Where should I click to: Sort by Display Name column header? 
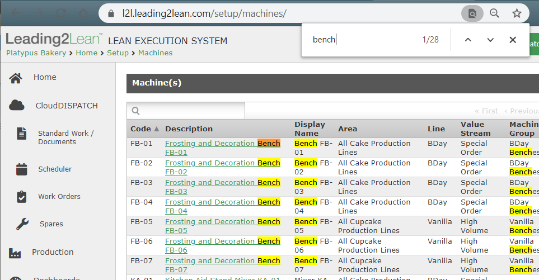[x=310, y=129]
